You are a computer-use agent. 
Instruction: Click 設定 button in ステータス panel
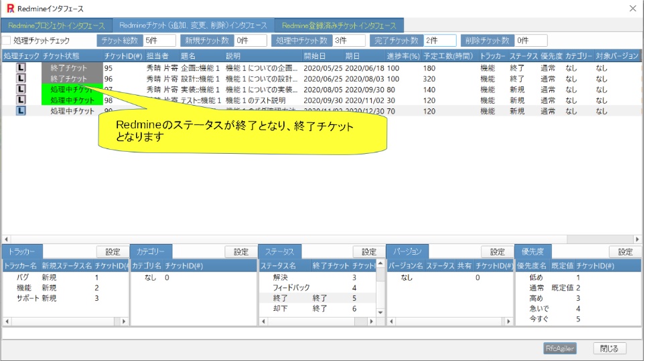point(369,252)
